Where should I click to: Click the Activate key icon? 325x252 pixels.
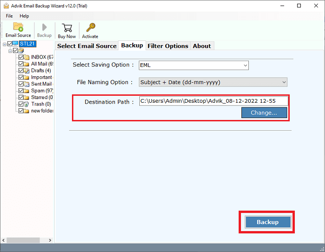(x=91, y=27)
